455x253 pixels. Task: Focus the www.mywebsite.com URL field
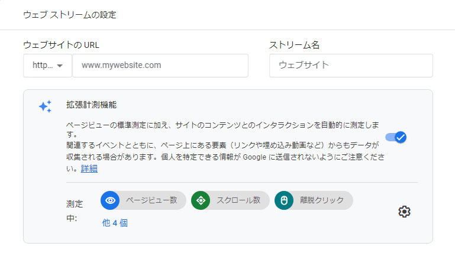pos(160,66)
